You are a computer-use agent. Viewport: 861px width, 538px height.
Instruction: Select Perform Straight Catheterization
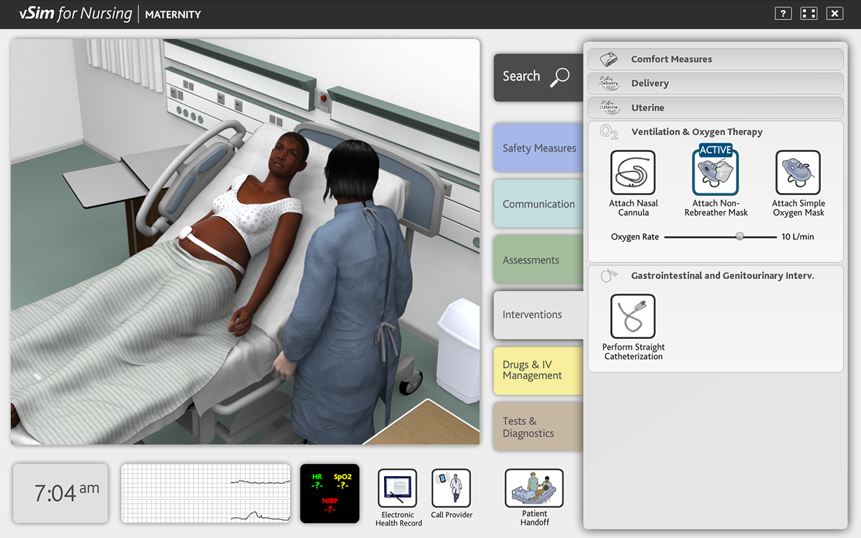point(632,316)
